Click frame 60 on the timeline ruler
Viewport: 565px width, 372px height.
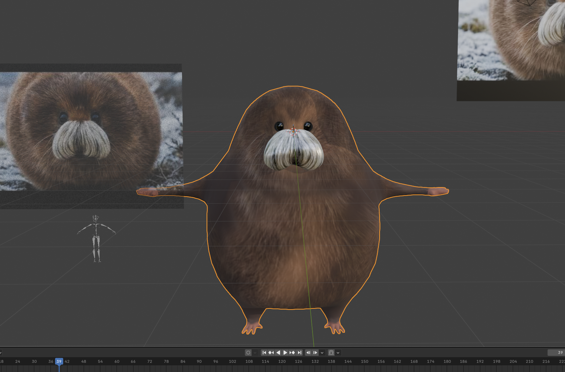[117, 361]
